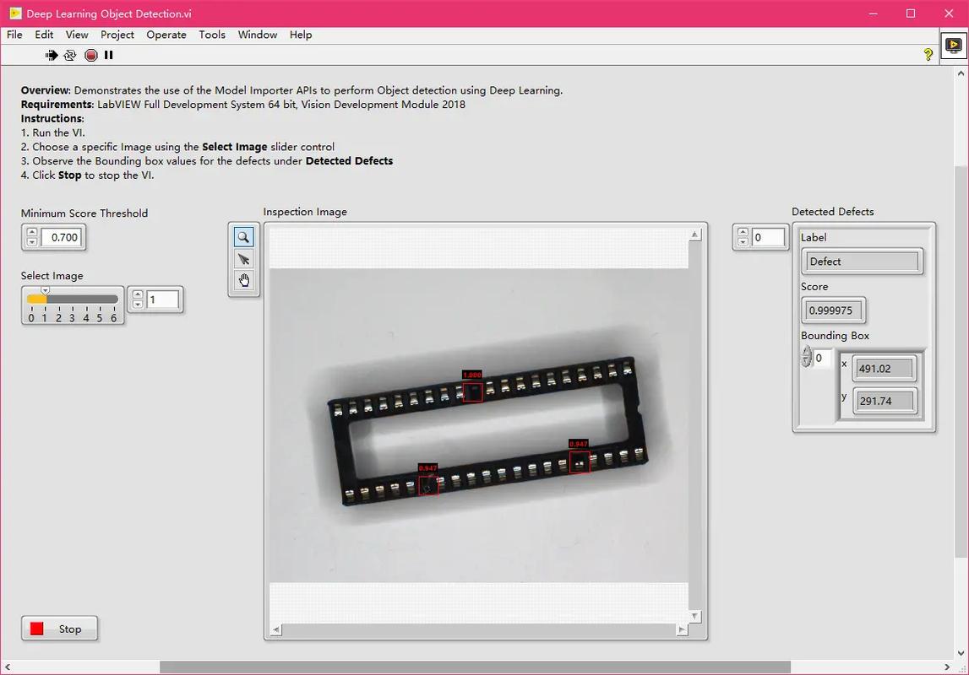Open the context help question mark
This screenshot has width=969, height=675.
[x=928, y=55]
